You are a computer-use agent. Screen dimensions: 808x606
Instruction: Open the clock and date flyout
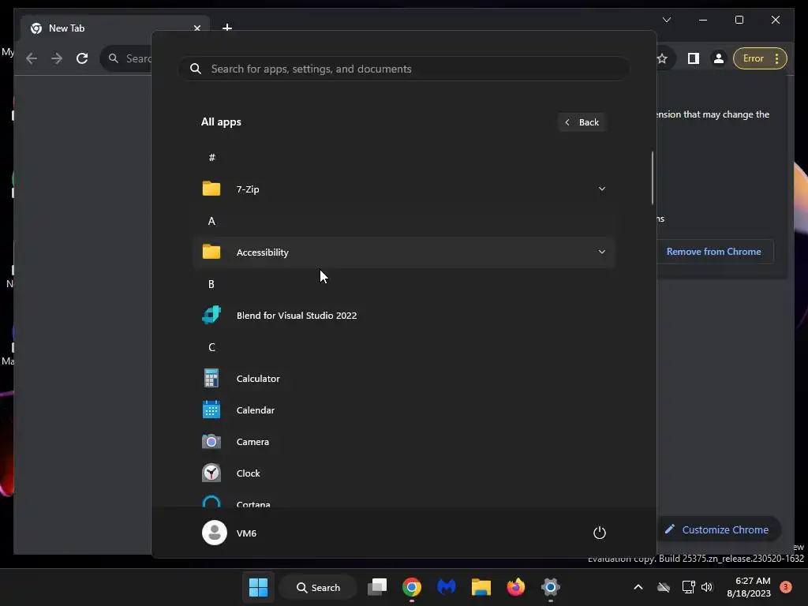click(749, 587)
